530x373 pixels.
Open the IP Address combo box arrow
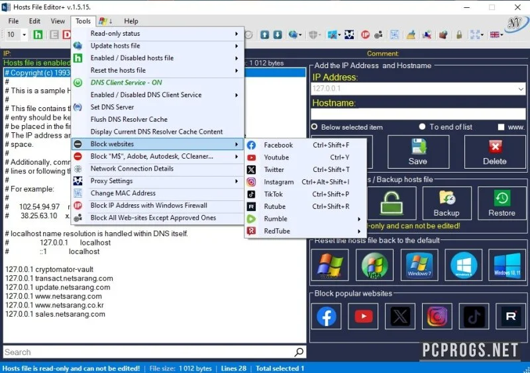point(521,89)
